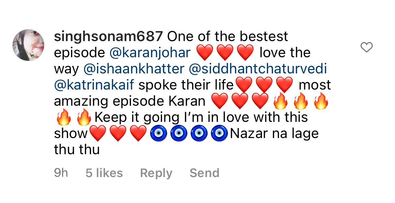Click the fire emoji before 'Keep it going'
This screenshot has width=395, height=203.
click(84, 117)
